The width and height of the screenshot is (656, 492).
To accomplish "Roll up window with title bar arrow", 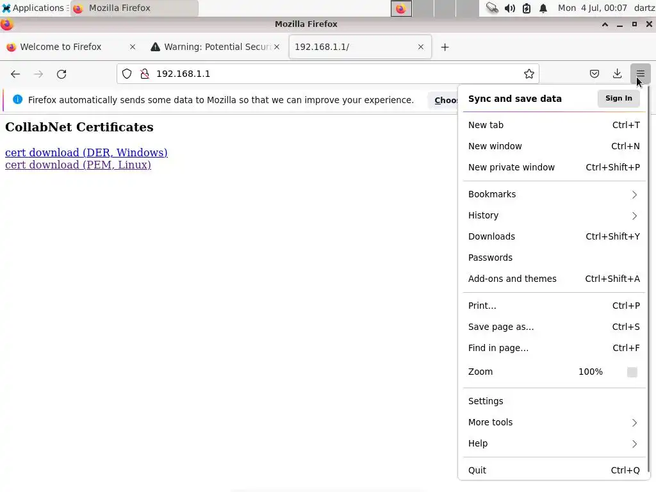I will (605, 24).
